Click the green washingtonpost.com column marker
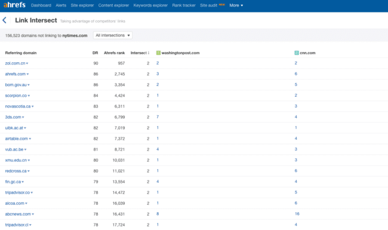Screen dimensions: 388x230 point(158,53)
